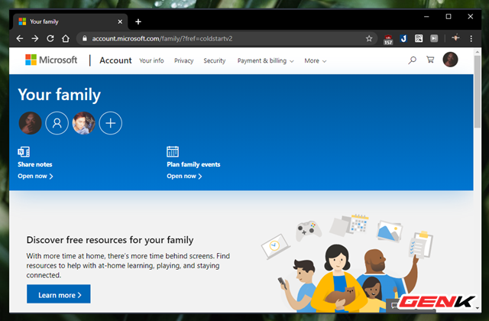Open the gray play-button extension icon
Viewport: 489px width, 321px height.
tap(434, 38)
